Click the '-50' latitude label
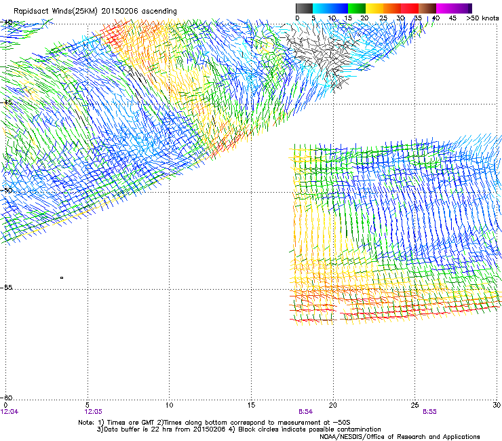Screen dimensions: 502x441 [x=6, y=190]
